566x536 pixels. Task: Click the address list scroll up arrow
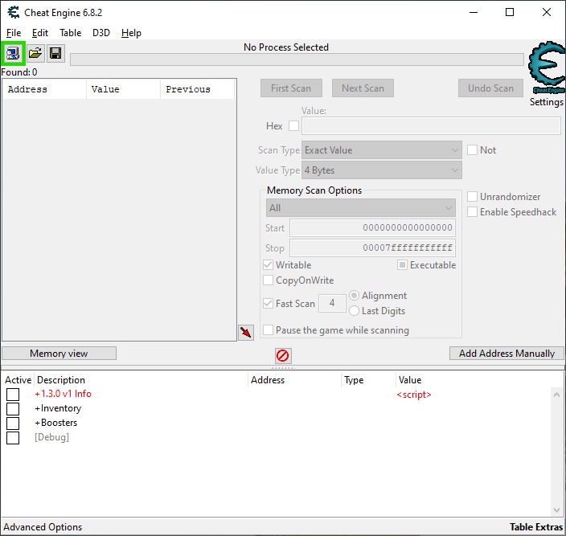556,395
